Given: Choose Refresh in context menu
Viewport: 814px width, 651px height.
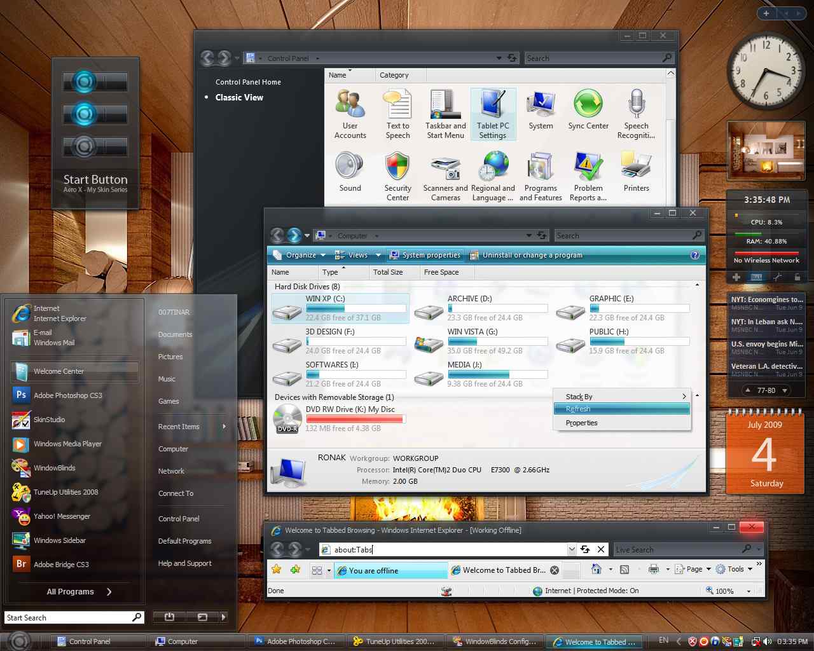Looking at the screenshot, I should (x=622, y=409).
